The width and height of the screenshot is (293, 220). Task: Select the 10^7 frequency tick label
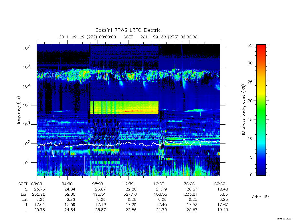[x=27, y=48]
